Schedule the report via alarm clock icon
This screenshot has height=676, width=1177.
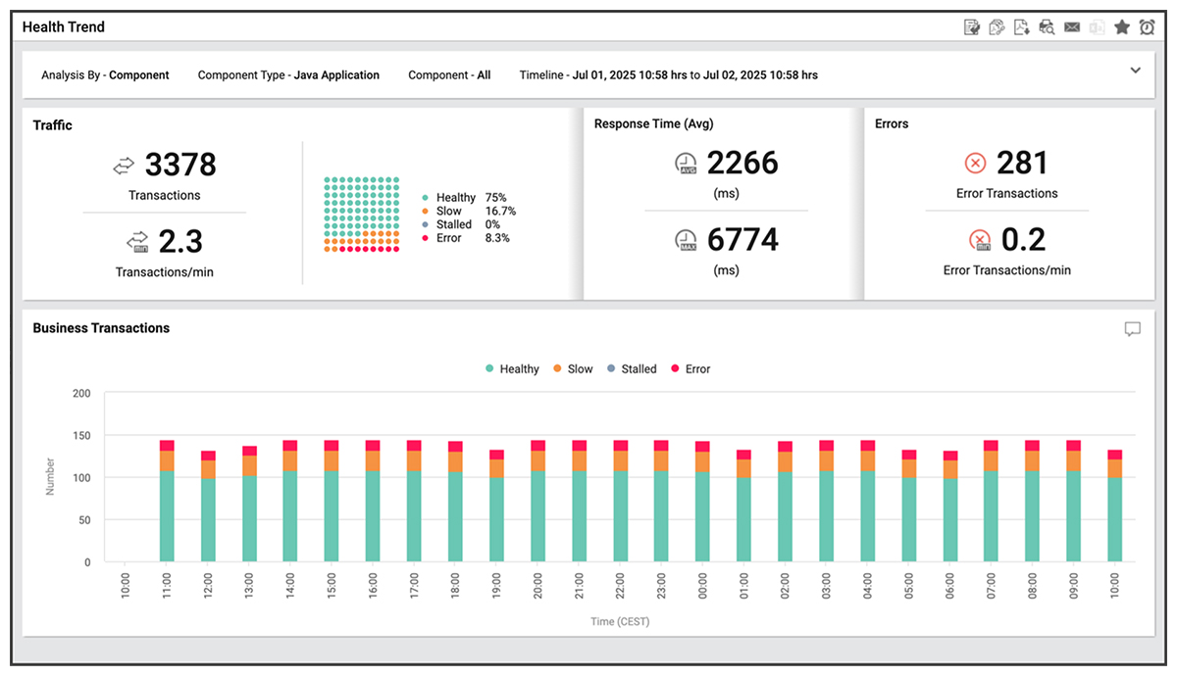(1147, 27)
